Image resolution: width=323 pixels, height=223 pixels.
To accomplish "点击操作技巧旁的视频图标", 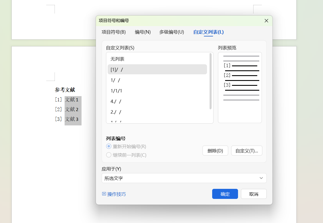I will [x=104, y=194].
